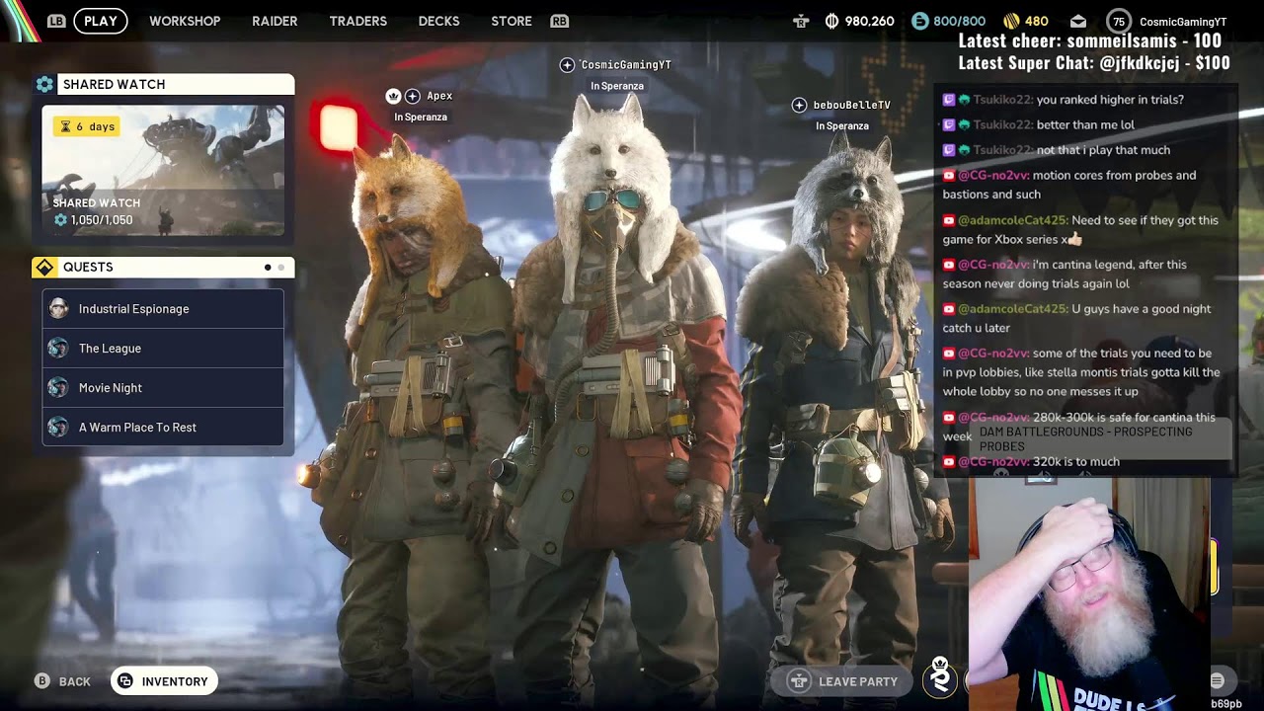
Task: Click the YouTube icon on "motion cores" message
Action: pos(949,176)
